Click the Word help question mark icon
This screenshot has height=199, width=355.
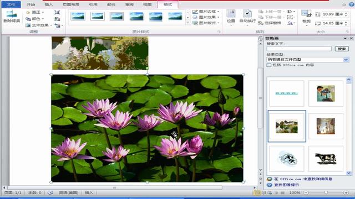(351, 4)
